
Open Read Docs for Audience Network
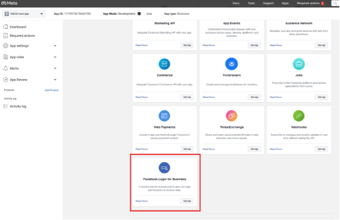click(276, 45)
